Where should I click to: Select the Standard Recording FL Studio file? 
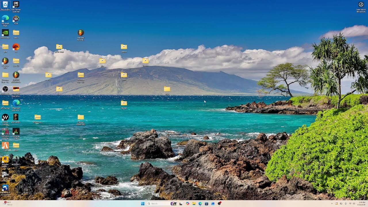[81, 35]
